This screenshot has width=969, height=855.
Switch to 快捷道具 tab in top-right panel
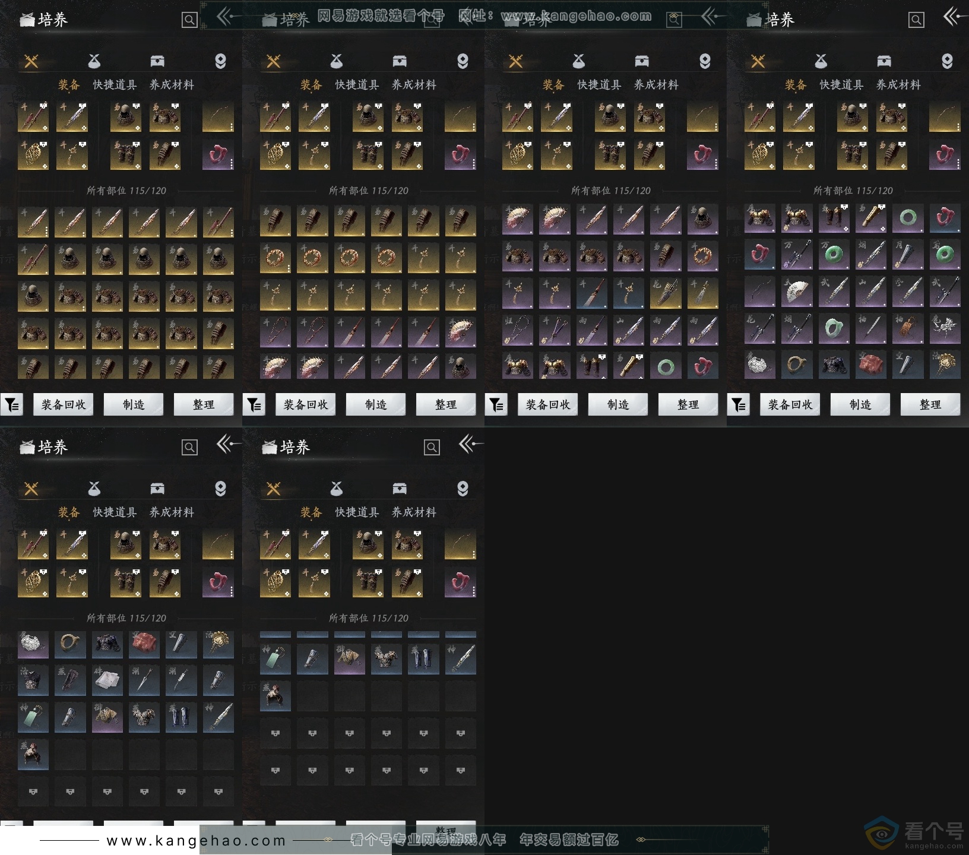point(842,85)
